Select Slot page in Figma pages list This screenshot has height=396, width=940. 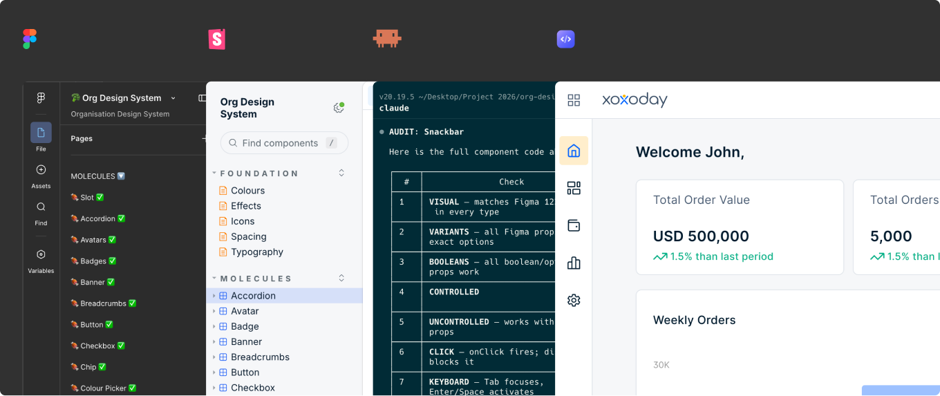tap(87, 198)
